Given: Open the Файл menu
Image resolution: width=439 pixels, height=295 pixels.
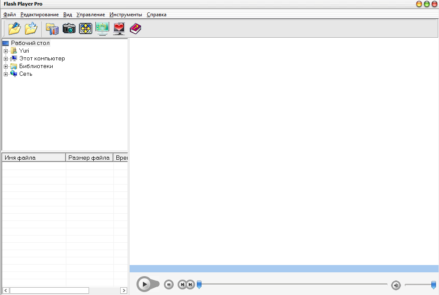Looking at the screenshot, I should [x=9, y=15].
